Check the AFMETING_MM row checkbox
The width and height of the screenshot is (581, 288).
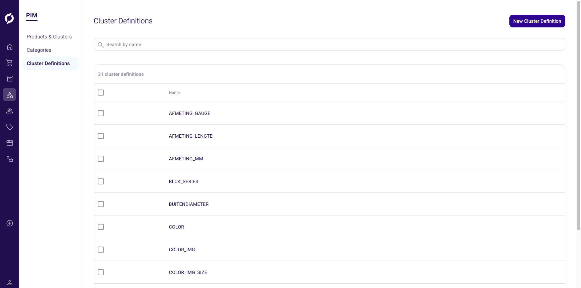(x=101, y=159)
